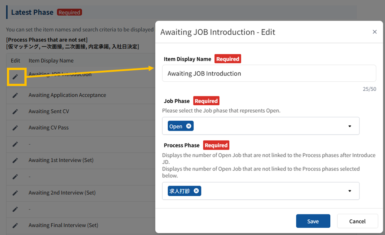The image size is (385, 235).
Task: Remove the Open tag from Job Phase
Action: [188, 126]
